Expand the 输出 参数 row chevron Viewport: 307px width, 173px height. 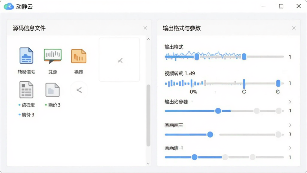point(290,102)
